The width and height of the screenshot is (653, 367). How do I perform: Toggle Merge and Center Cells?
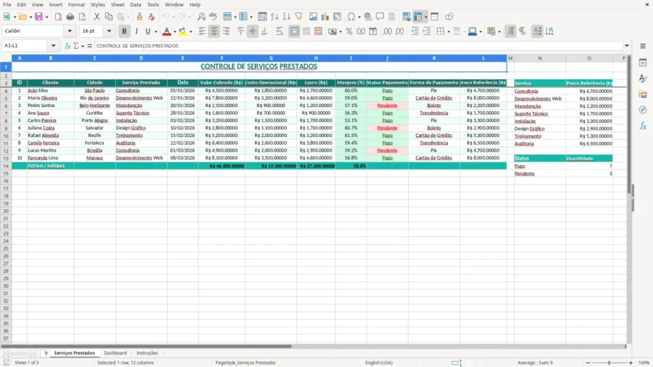tap(295, 31)
